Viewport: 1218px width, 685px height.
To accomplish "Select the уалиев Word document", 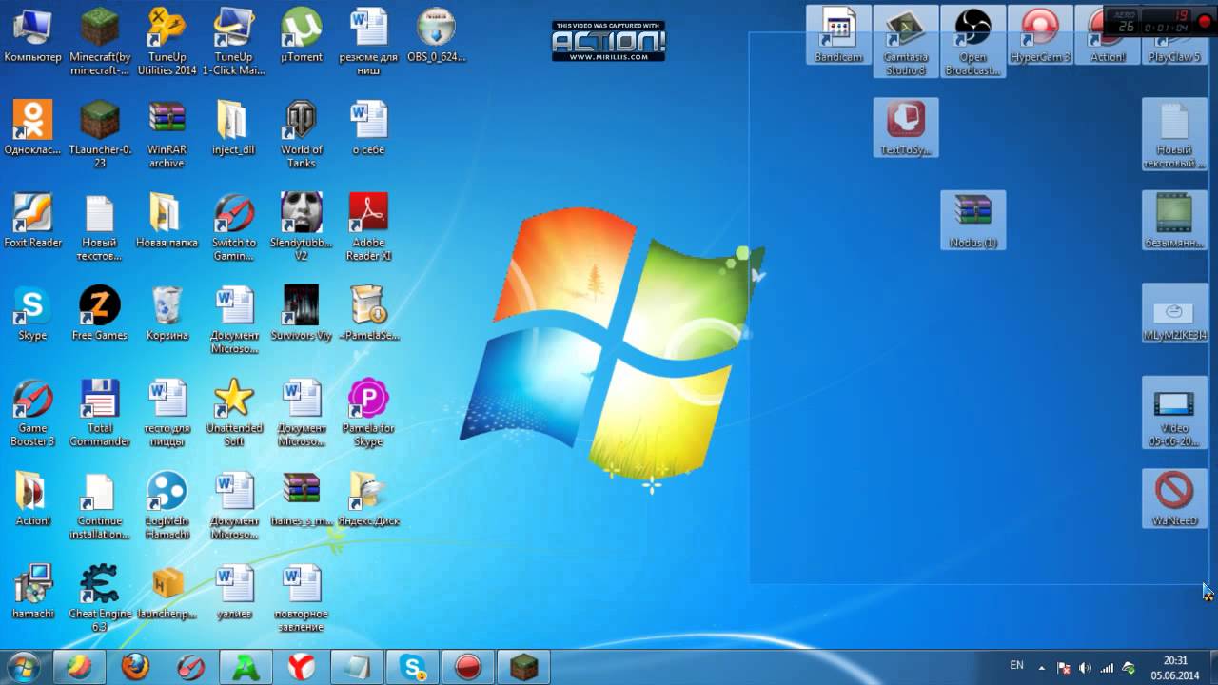I will point(233,593).
